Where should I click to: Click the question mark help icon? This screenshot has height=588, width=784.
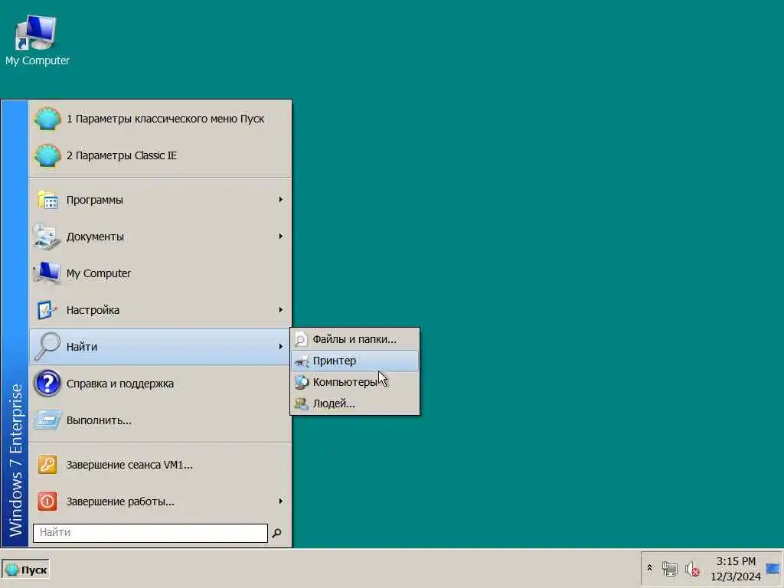tap(47, 384)
